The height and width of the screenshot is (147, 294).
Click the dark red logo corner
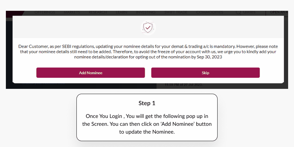point(15,13)
